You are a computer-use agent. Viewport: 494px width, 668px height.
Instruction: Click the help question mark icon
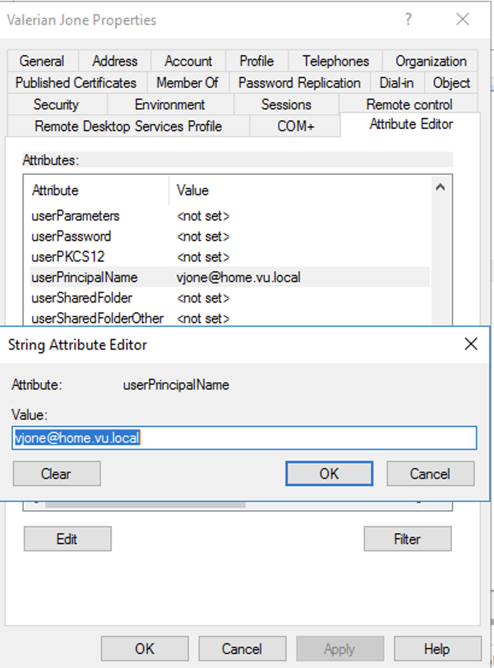click(x=408, y=20)
